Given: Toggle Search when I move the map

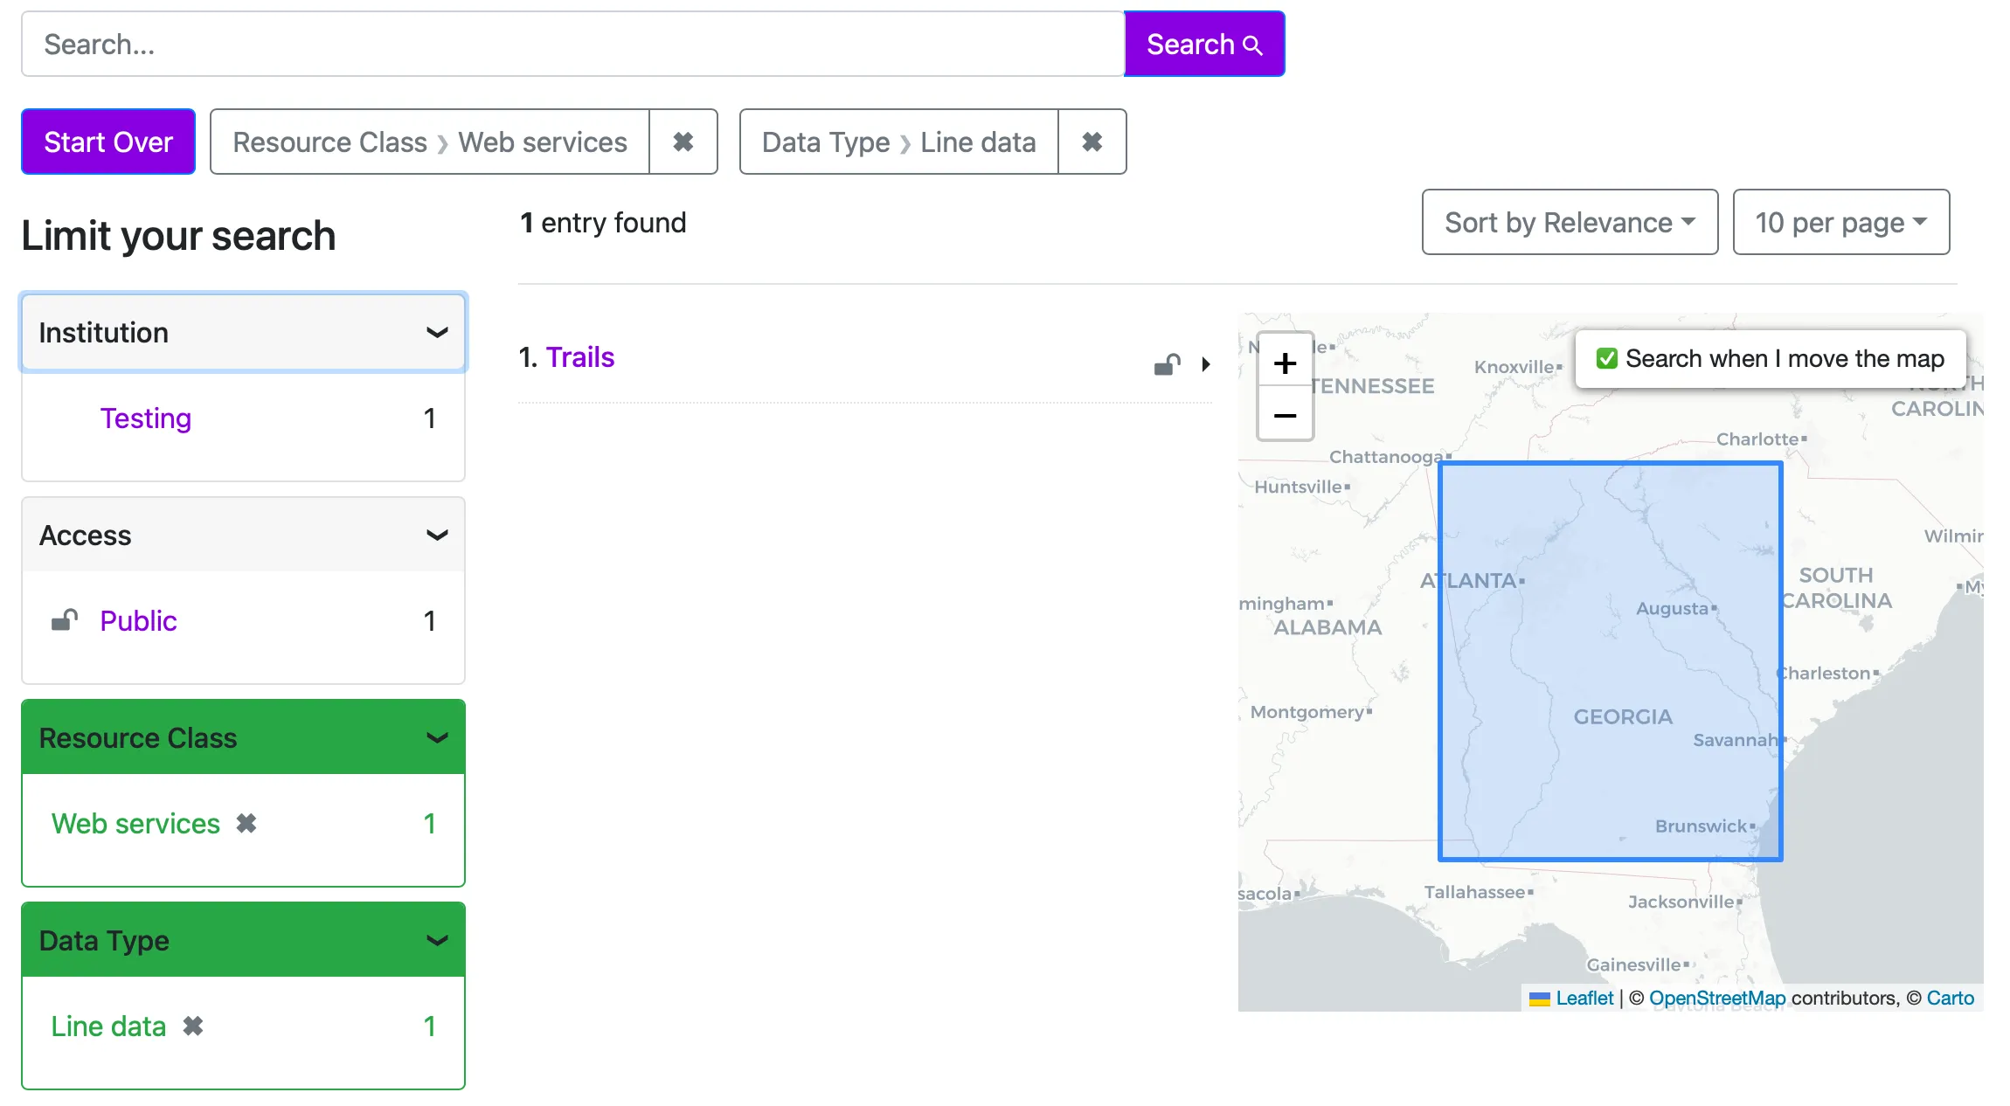Looking at the screenshot, I should 1606,358.
